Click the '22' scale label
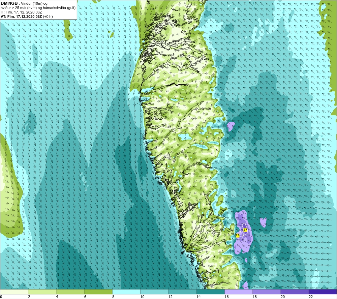This screenshot has height=299, width=337. [x=311, y=297]
